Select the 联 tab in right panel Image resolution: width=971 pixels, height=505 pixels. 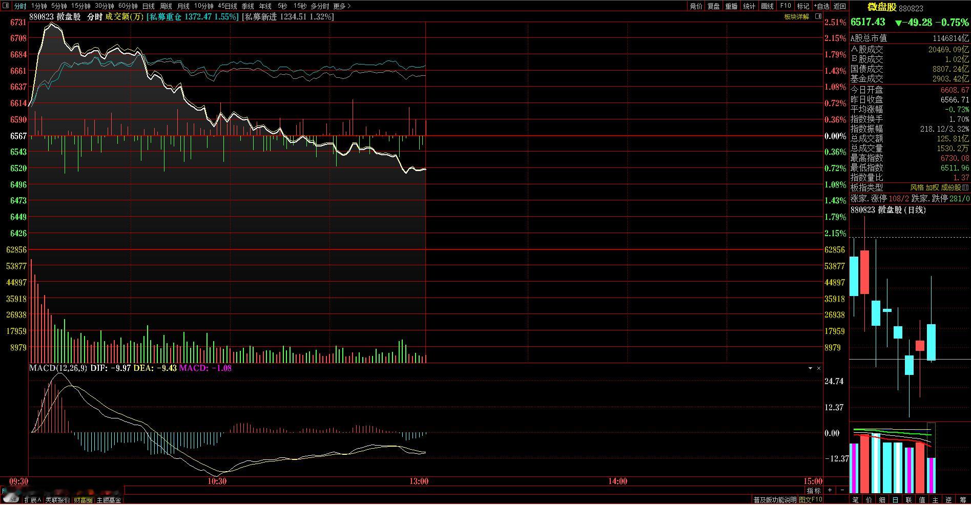pos(908,500)
